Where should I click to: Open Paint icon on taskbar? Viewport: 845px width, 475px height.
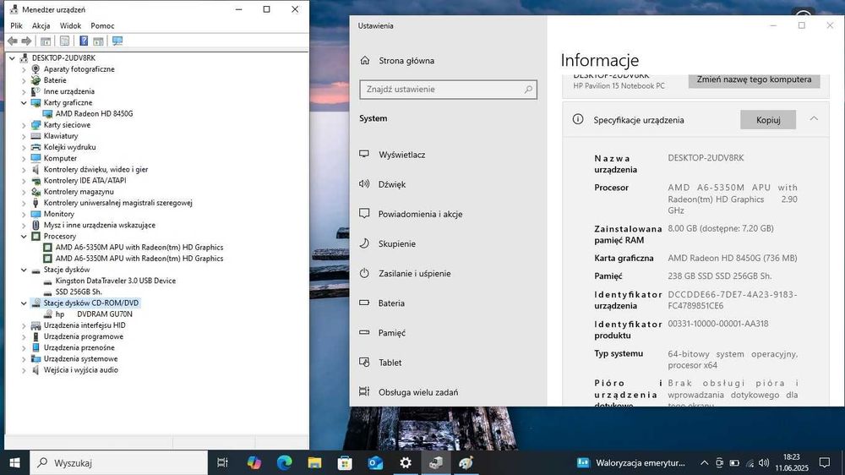pyautogui.click(x=466, y=462)
